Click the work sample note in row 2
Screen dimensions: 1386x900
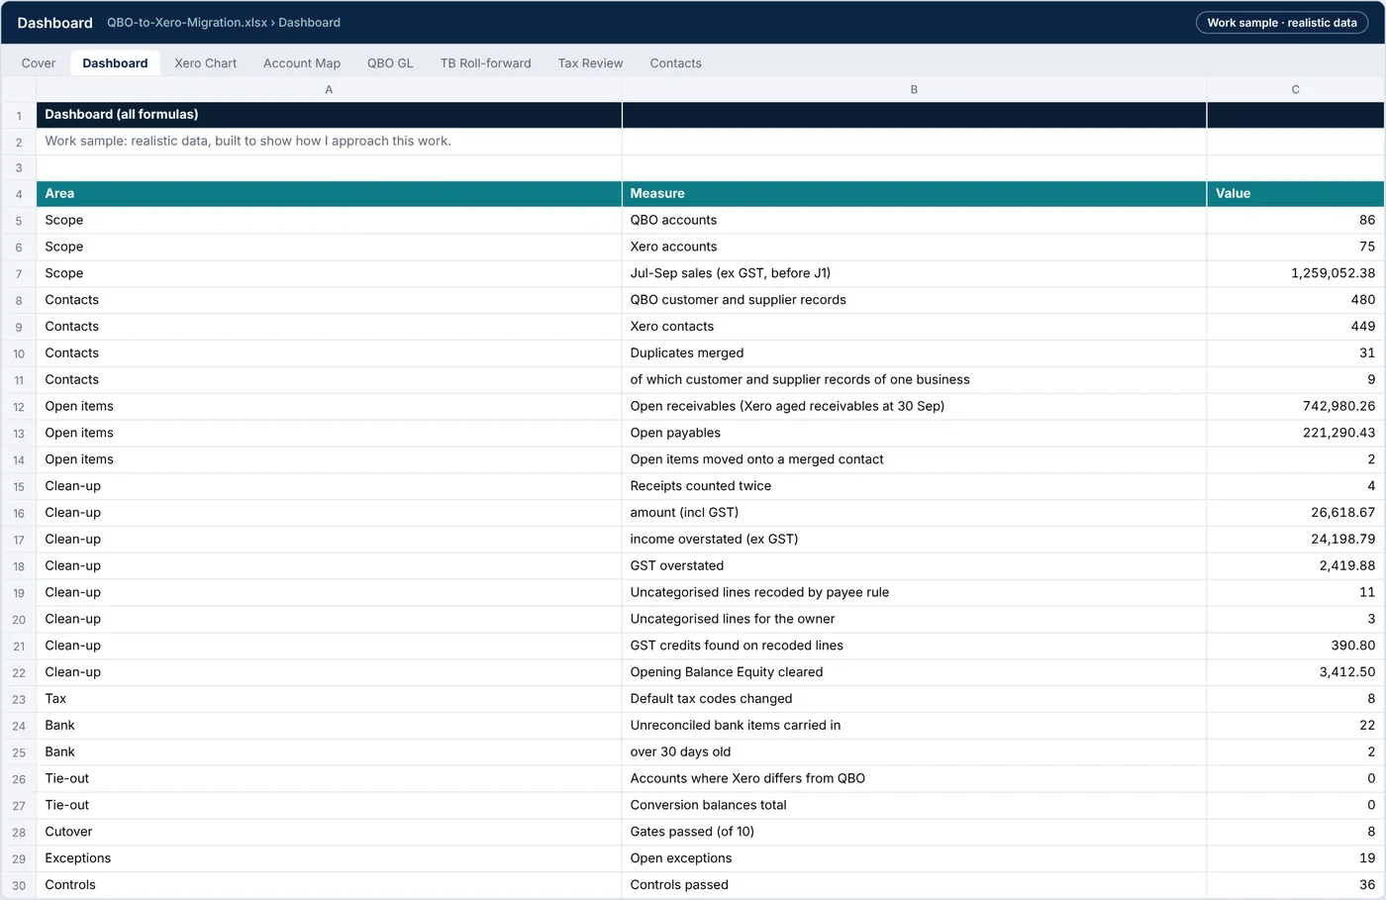point(329,142)
